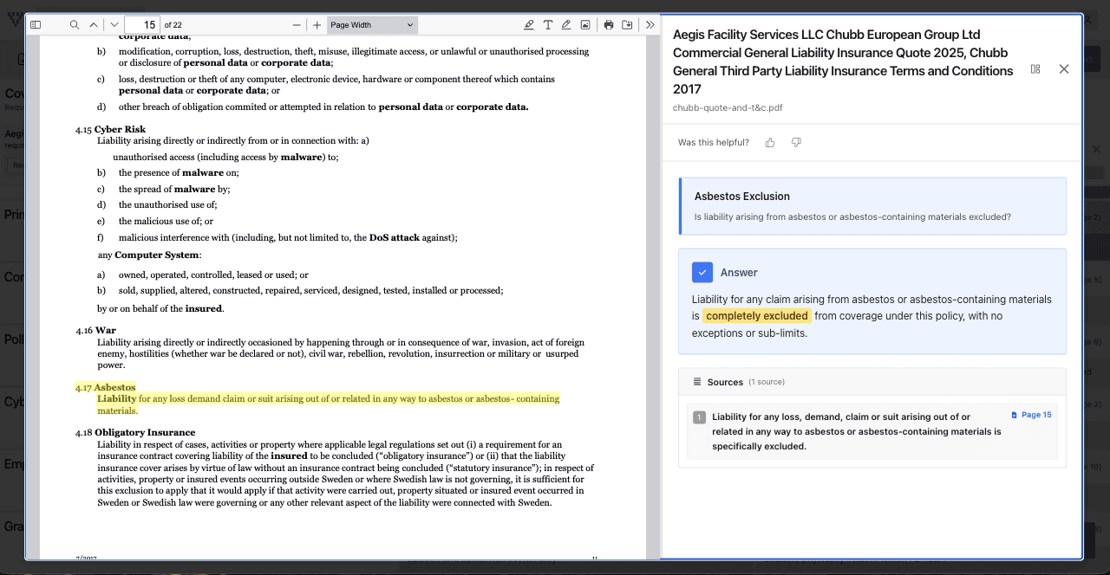Click the highlighted '4.17 Asbestos' heading
The width and height of the screenshot is (1110, 575).
(x=105, y=387)
